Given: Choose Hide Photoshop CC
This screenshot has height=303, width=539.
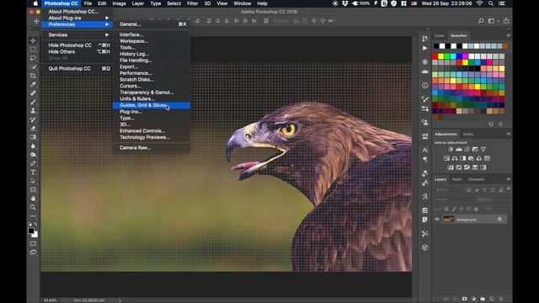Looking at the screenshot, I should click(x=77, y=45).
